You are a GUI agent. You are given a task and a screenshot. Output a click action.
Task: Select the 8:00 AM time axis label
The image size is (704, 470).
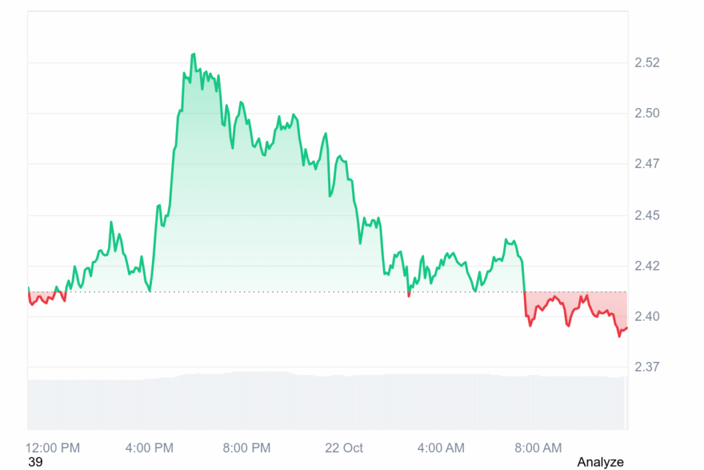538,448
